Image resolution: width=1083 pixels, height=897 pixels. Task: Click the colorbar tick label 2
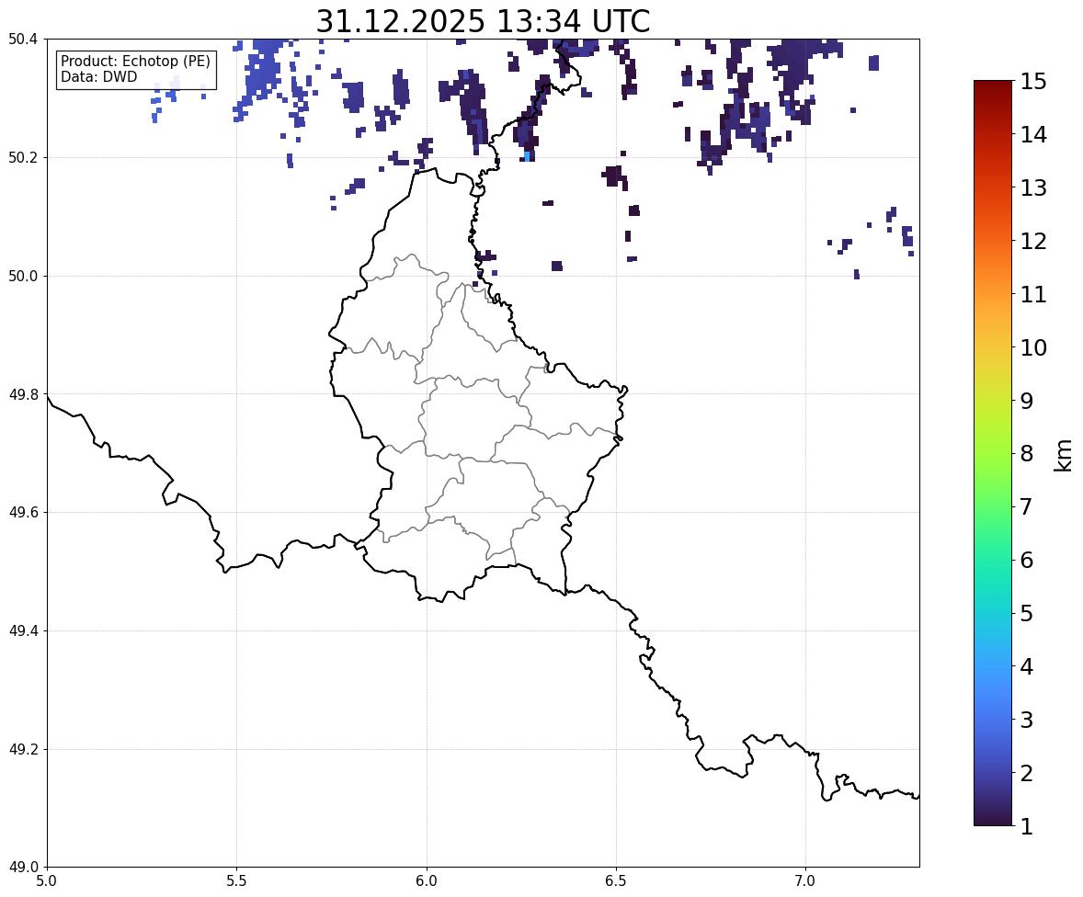pyautogui.click(x=1027, y=773)
